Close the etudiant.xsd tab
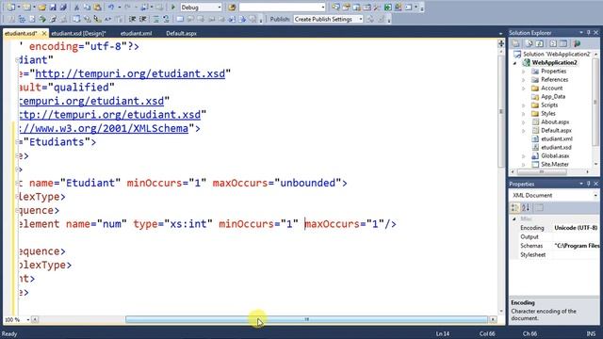Image resolution: width=603 pixels, height=339 pixels. (44, 34)
